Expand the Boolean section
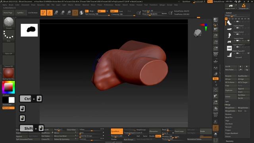The image size is (254, 143). click(x=229, y=114)
